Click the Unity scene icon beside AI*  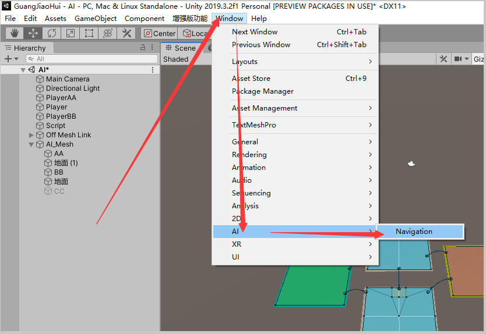[x=31, y=70]
